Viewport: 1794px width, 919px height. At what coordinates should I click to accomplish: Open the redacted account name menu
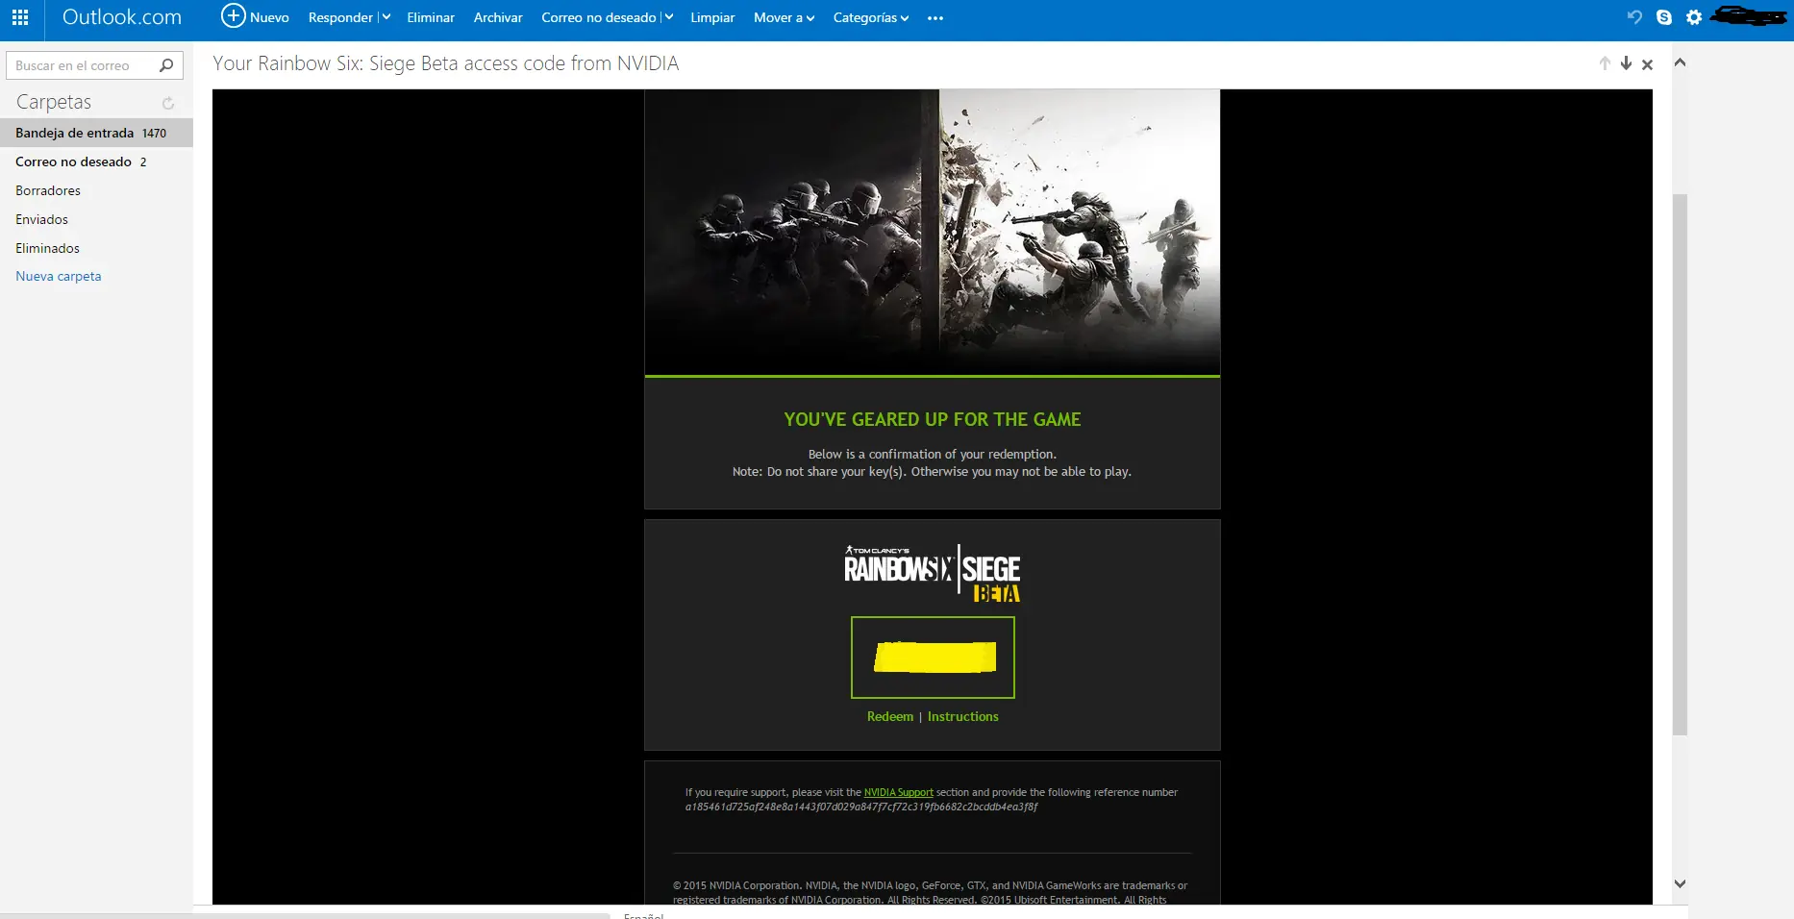tap(1750, 16)
